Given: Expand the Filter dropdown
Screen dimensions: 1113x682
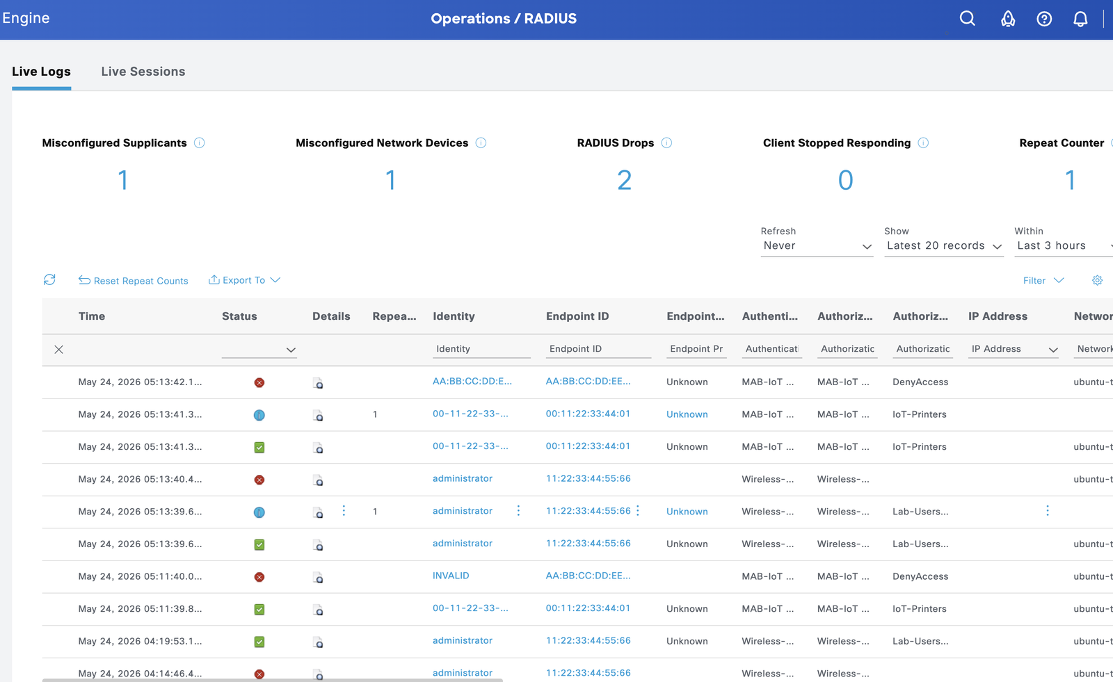Looking at the screenshot, I should [x=1043, y=280].
